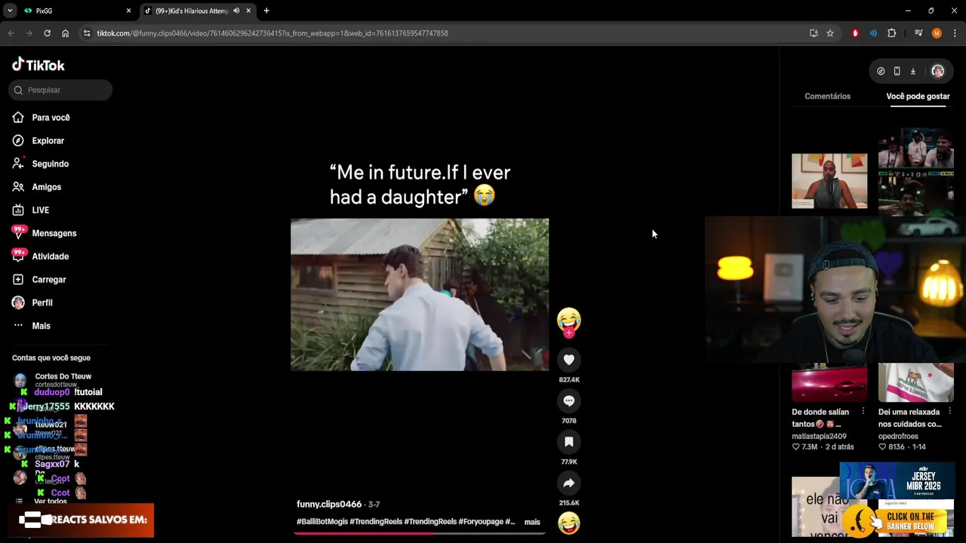Open the sound disc emoji icon
The image size is (966, 543).
point(569,523)
